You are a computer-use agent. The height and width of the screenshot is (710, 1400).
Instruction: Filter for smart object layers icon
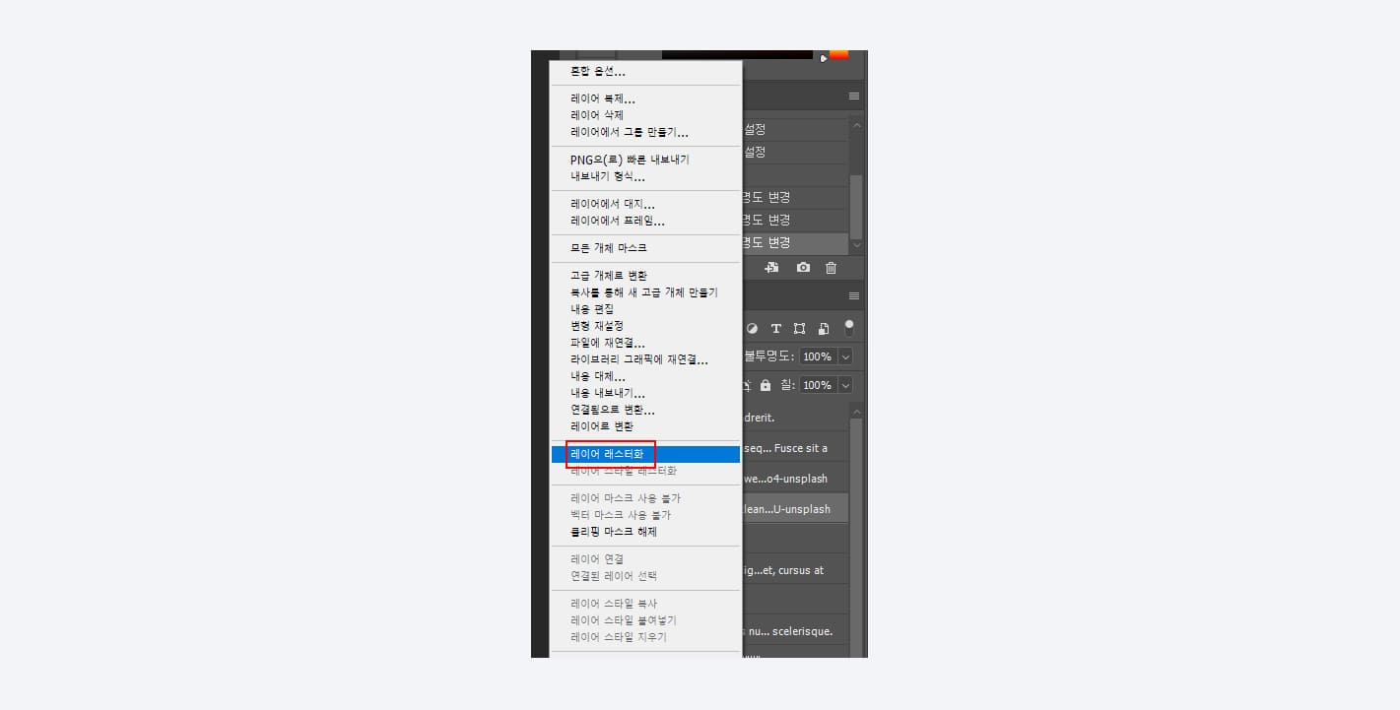(824, 327)
